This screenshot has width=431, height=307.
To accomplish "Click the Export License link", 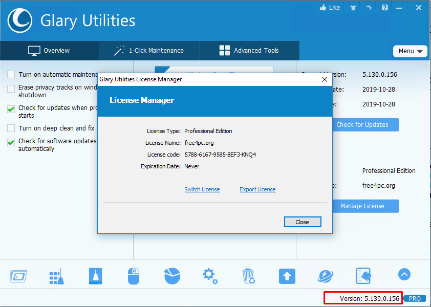I will pos(257,189).
